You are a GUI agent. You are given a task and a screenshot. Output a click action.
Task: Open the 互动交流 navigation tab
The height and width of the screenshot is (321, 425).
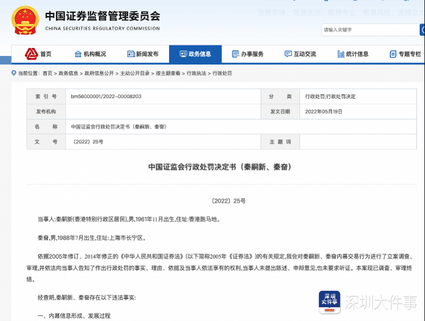(x=300, y=54)
